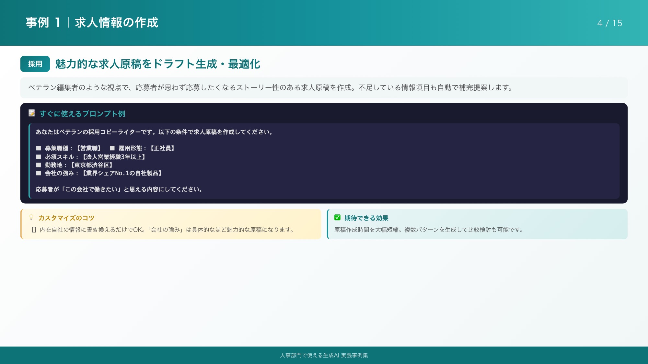Click the square bullet before 会社の強み
Image resolution: width=648 pixels, height=364 pixels.
click(x=39, y=173)
